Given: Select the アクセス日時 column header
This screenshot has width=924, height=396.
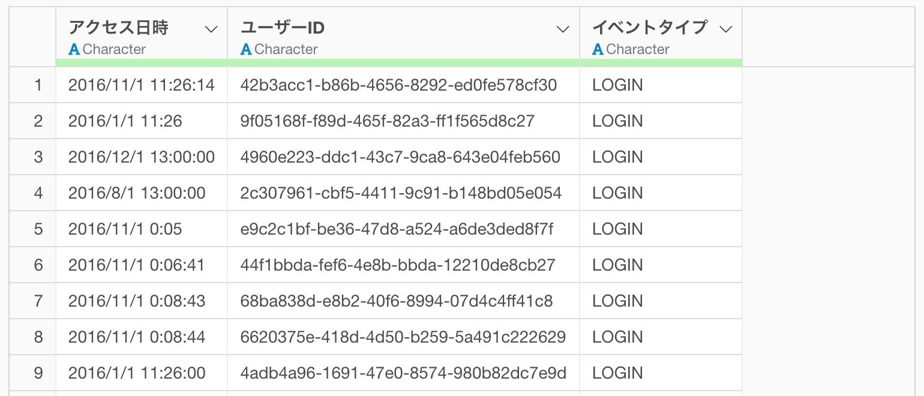Looking at the screenshot, I should (142, 34).
